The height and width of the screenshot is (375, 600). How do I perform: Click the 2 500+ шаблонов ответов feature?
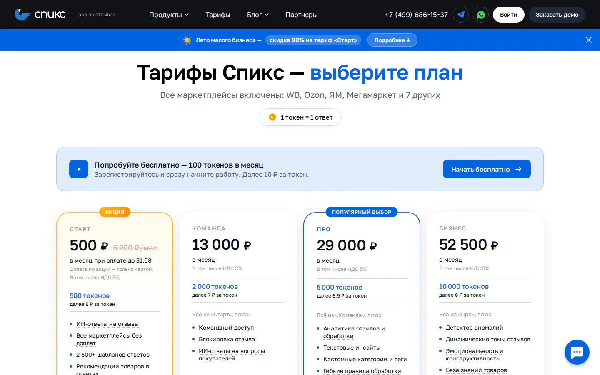[x=113, y=355]
